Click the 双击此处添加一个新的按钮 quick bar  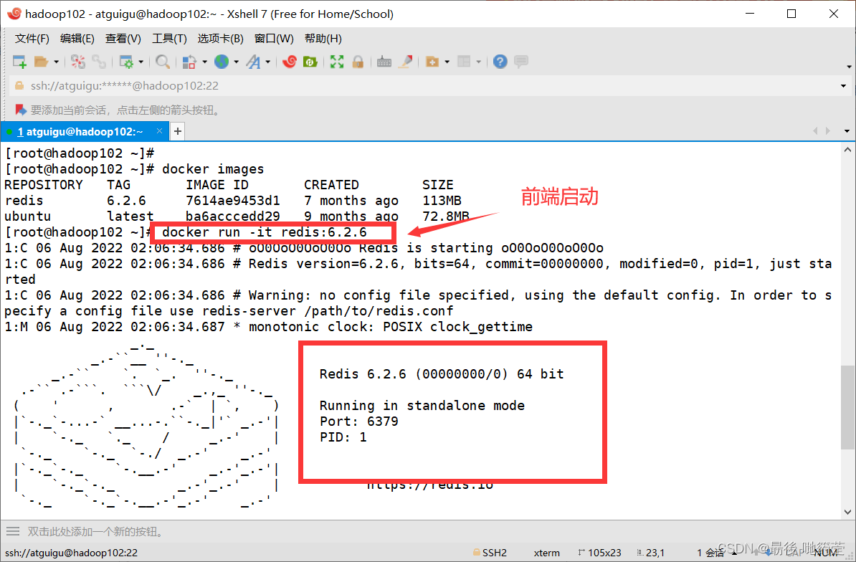(95, 531)
